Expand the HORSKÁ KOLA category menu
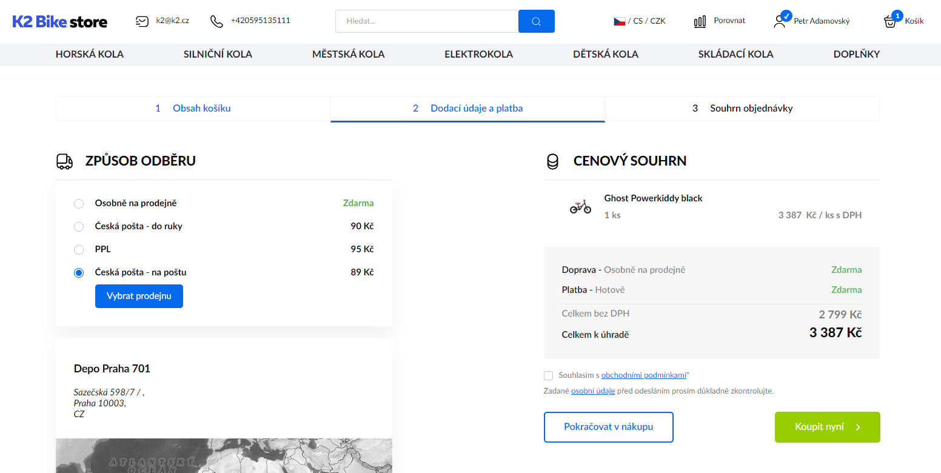 (90, 55)
